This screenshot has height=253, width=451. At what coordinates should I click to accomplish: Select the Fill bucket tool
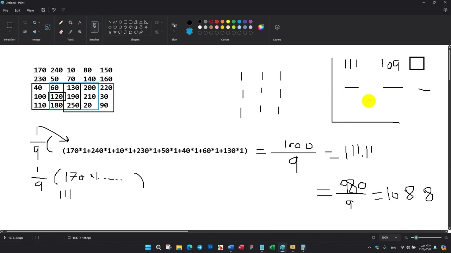pos(70,23)
